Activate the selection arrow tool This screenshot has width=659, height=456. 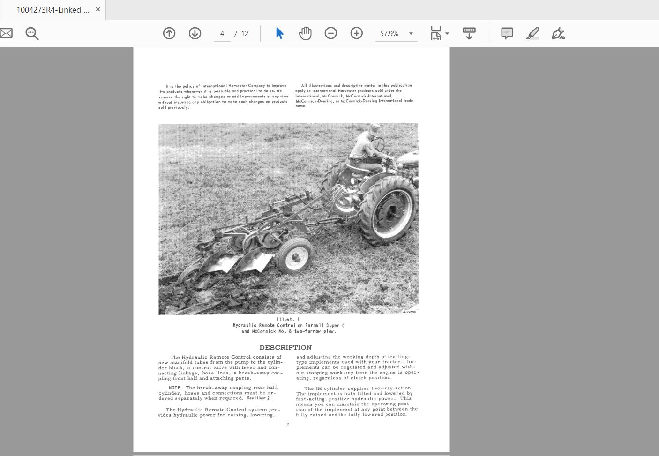(279, 33)
